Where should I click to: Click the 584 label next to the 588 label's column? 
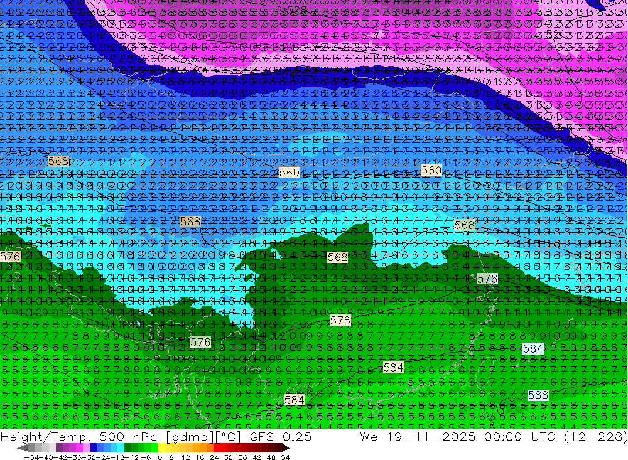pos(533,349)
